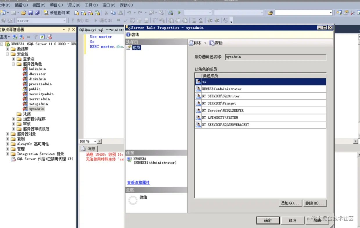The height and width of the screenshot is (228, 360).
Task: Expand the 数据库 (Databases) tree node
Action: pyautogui.click(x=8, y=49)
